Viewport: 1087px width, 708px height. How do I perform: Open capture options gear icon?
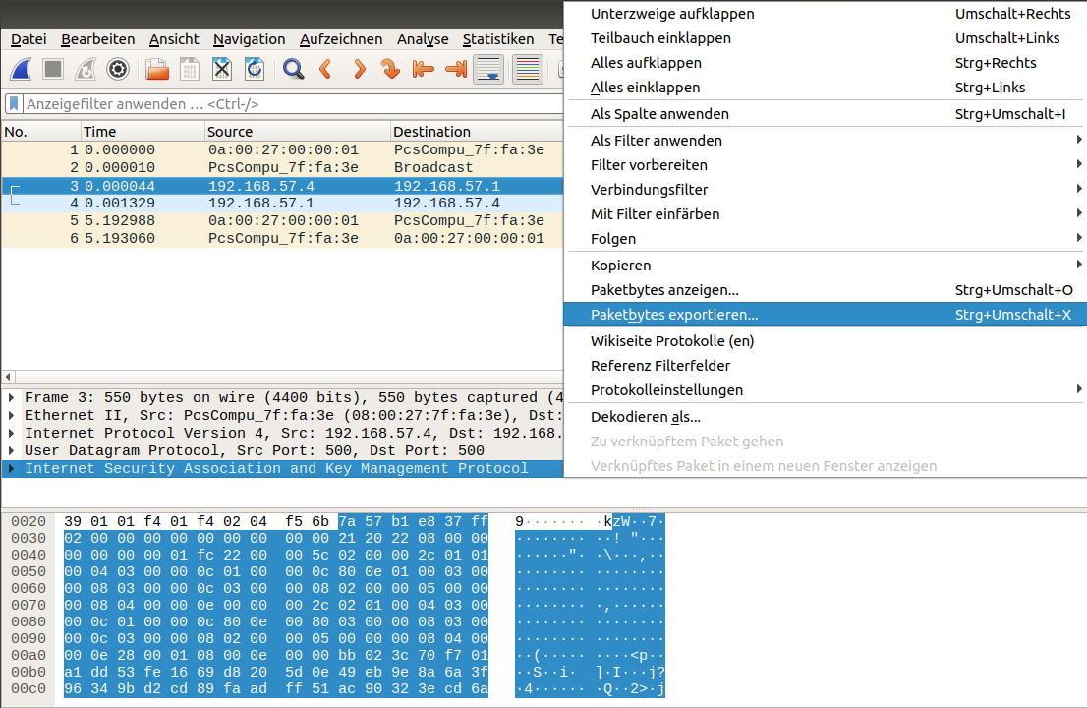[x=118, y=69]
